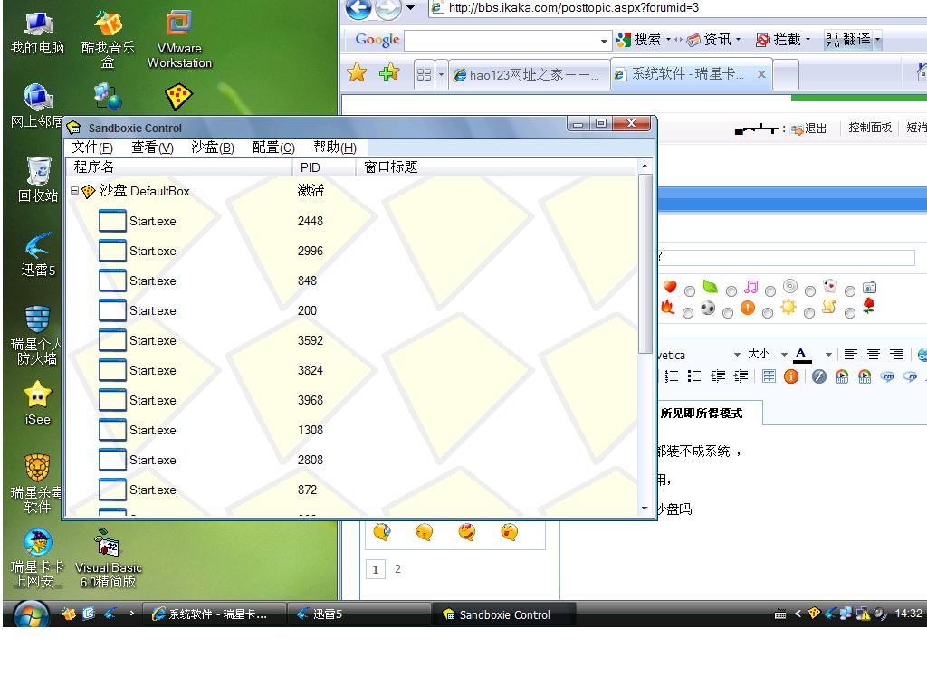Click the align center icon in editor

point(874,354)
